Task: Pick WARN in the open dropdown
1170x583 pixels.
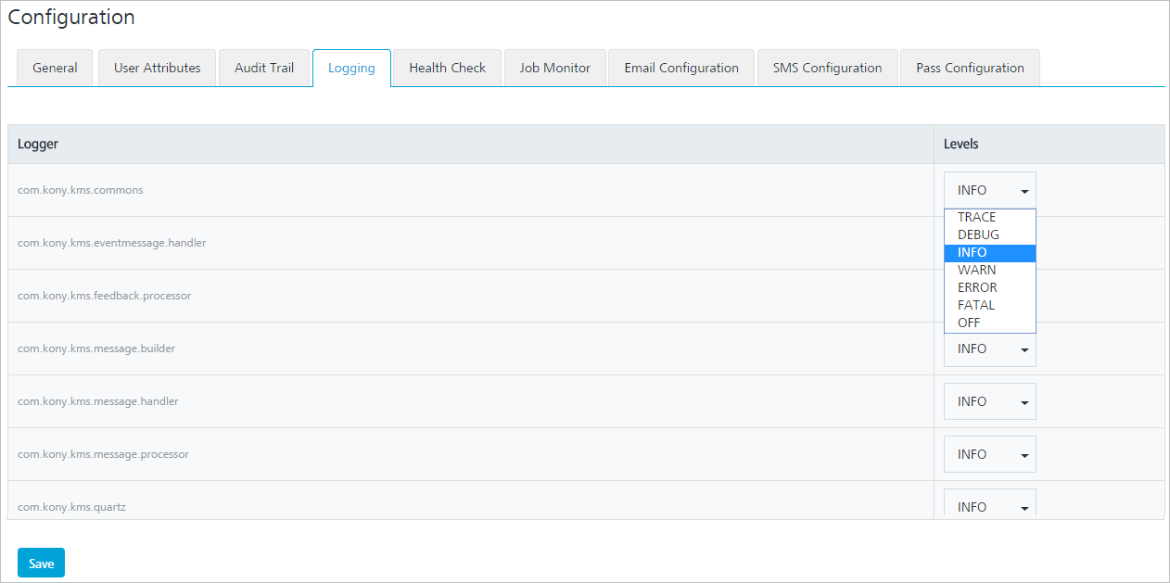Action: pyautogui.click(x=977, y=270)
